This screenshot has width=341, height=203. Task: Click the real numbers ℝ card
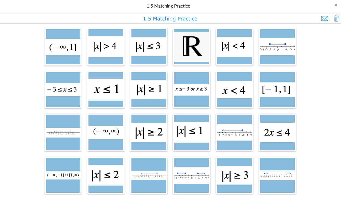click(x=191, y=47)
